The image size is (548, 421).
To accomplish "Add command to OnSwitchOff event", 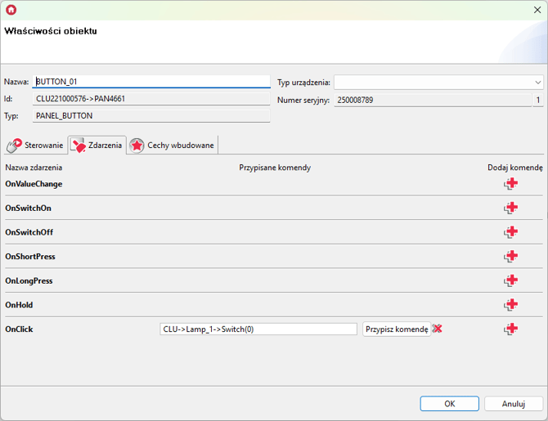I will (511, 232).
